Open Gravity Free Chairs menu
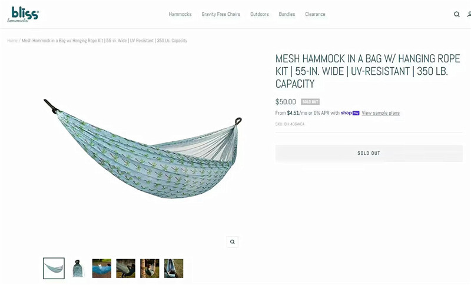Viewport: 471px width, 285px height. pyautogui.click(x=221, y=14)
